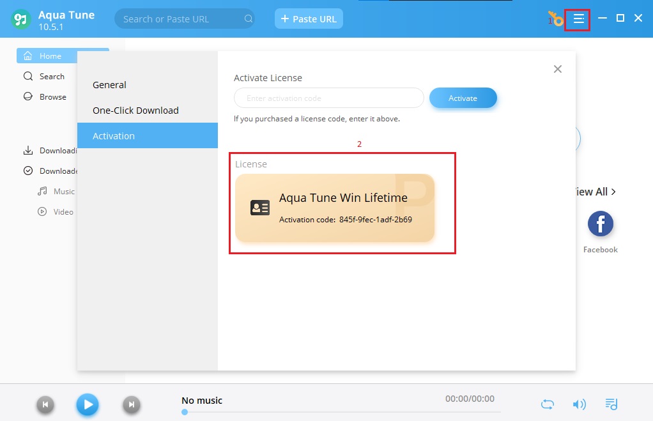Open the playlist queue icon

[611, 404]
